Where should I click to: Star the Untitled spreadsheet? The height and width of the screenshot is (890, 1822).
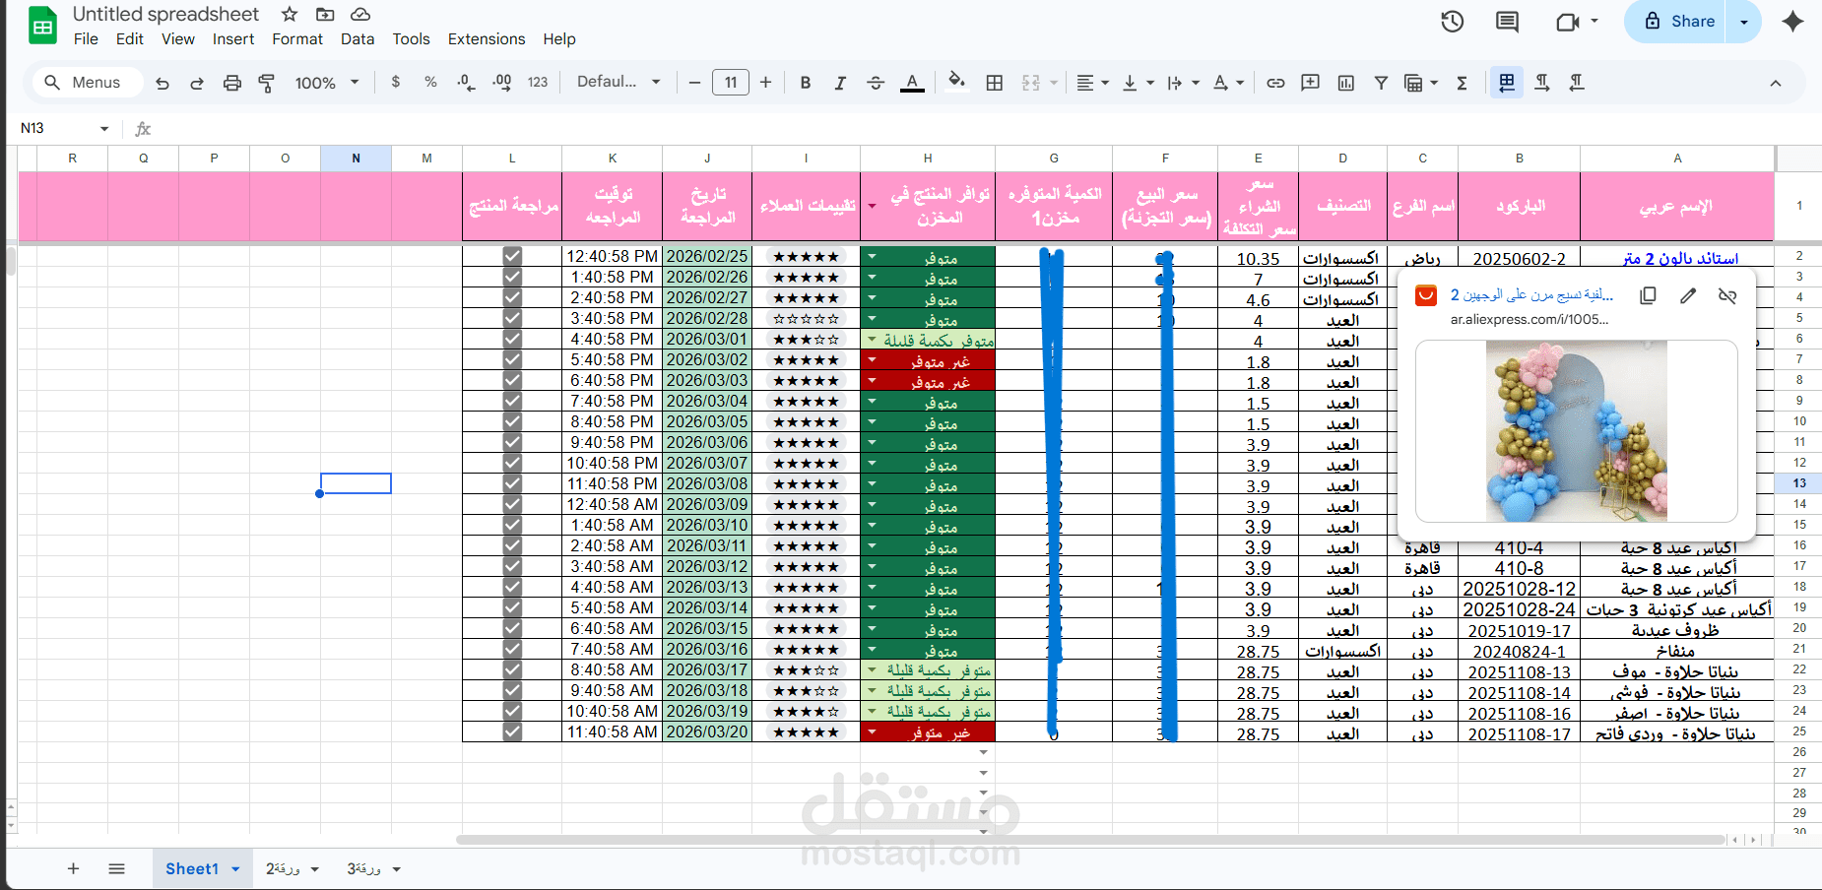coord(290,15)
